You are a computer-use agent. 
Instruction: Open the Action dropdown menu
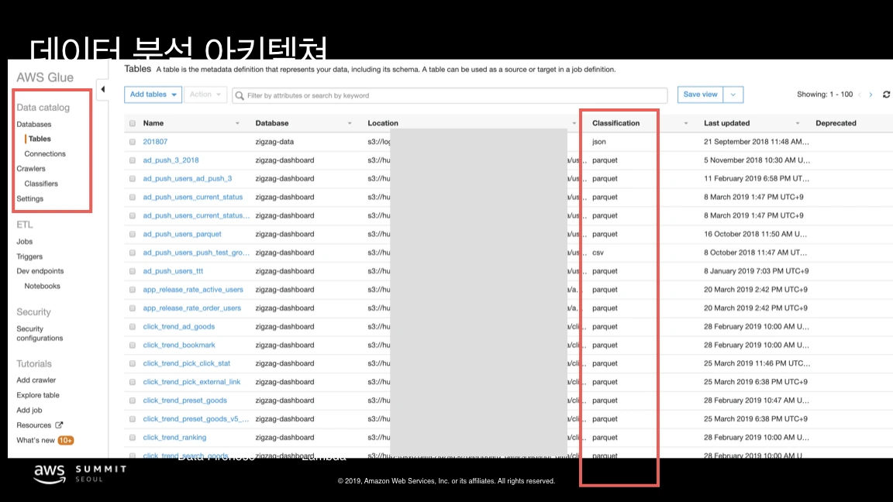click(x=205, y=95)
